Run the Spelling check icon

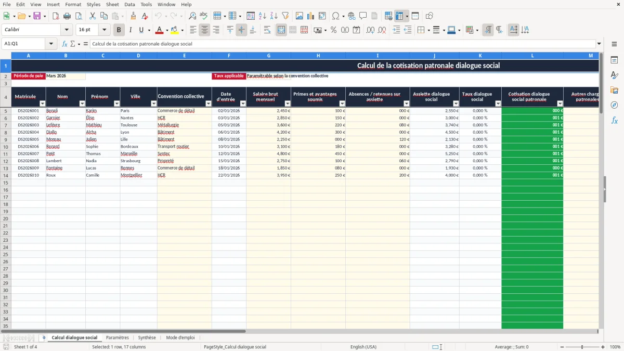(x=204, y=16)
